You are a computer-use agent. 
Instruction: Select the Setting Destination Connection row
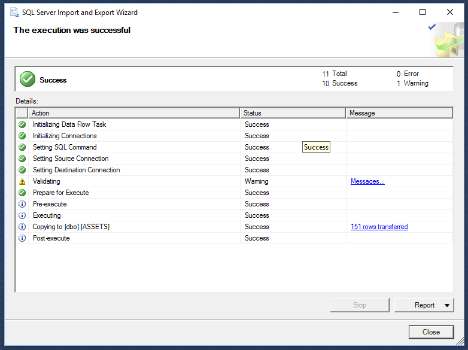tap(234, 170)
